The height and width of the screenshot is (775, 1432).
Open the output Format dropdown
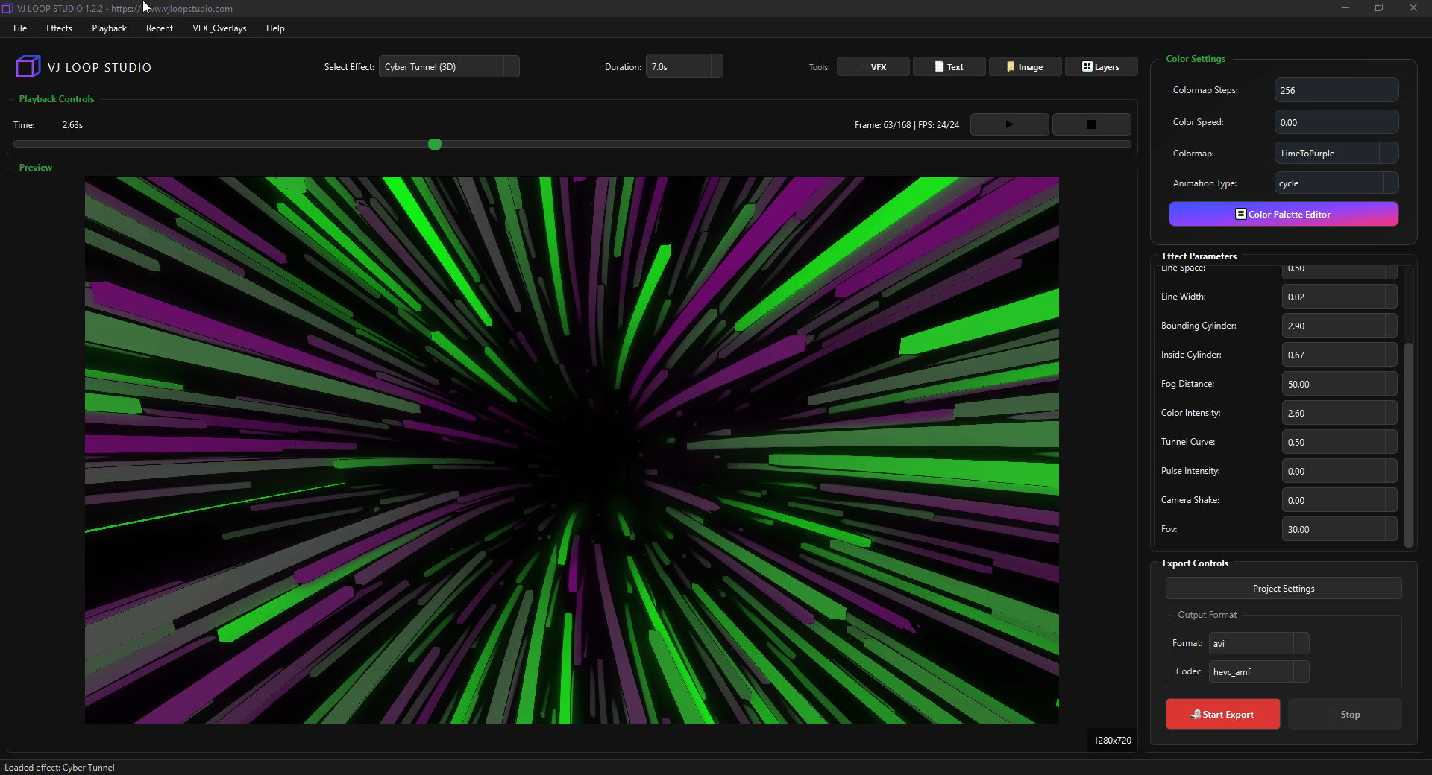tap(1258, 644)
